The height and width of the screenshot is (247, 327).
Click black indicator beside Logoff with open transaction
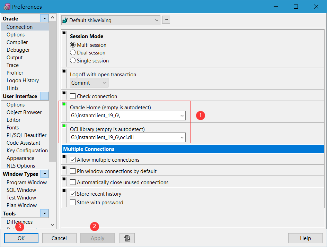coord(64,71)
